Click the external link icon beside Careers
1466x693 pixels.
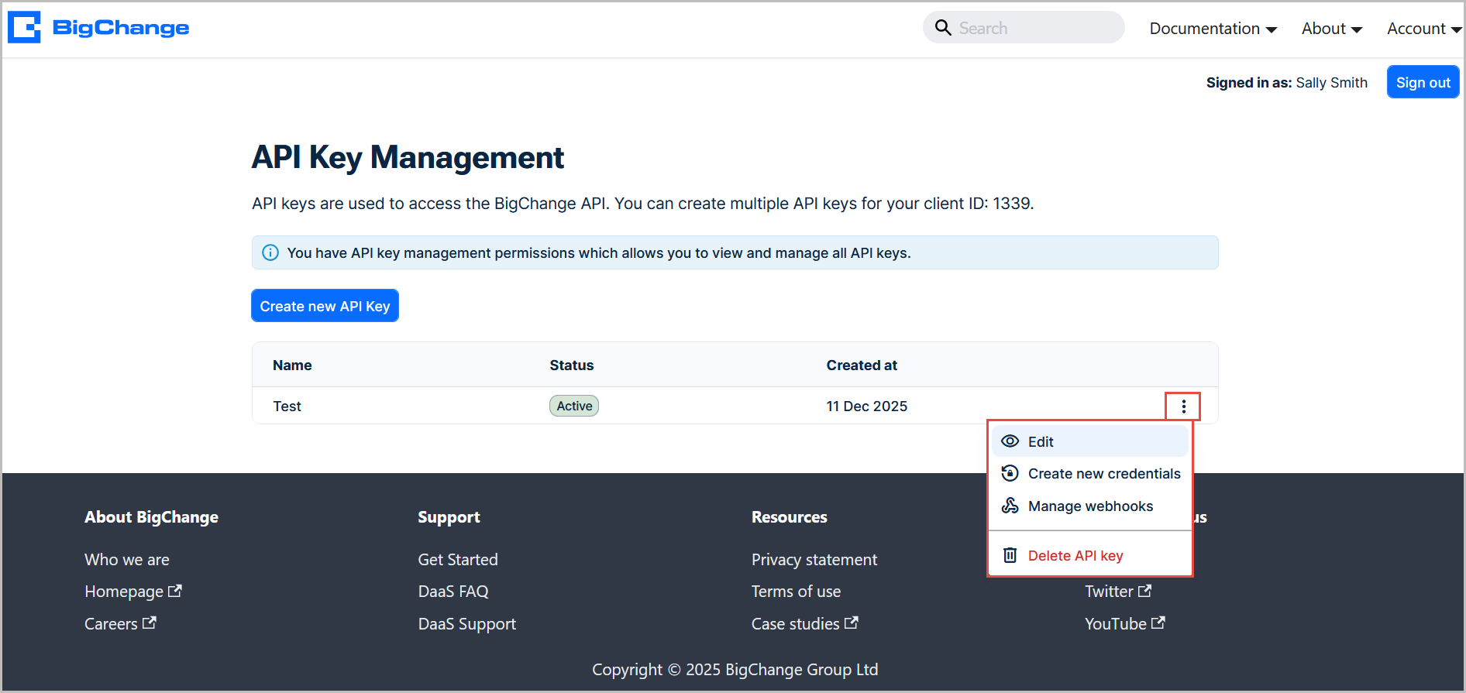tap(150, 623)
